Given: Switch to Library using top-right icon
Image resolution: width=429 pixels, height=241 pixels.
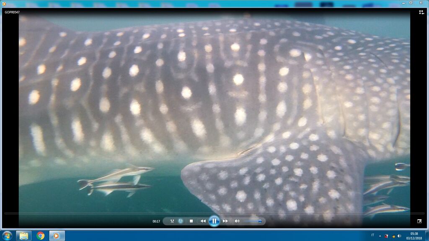Looking at the screenshot, I should pyautogui.click(x=421, y=13).
